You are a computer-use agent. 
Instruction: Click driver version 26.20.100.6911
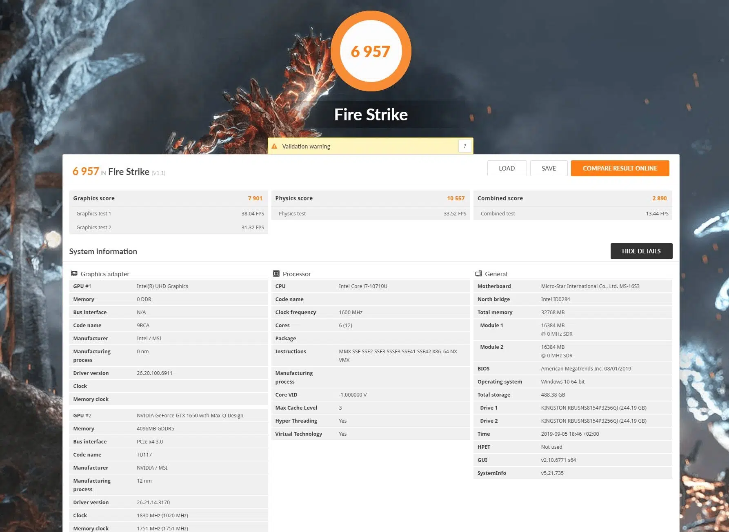click(154, 373)
